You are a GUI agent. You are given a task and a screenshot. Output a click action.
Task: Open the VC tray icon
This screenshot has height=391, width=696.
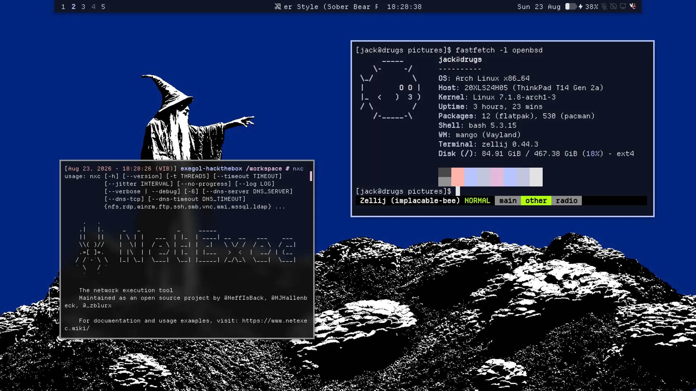click(x=633, y=7)
